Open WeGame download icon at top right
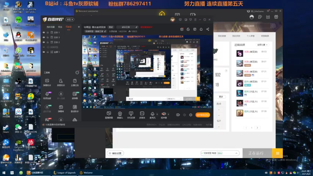The width and height of the screenshot is (313, 176). [268, 17]
